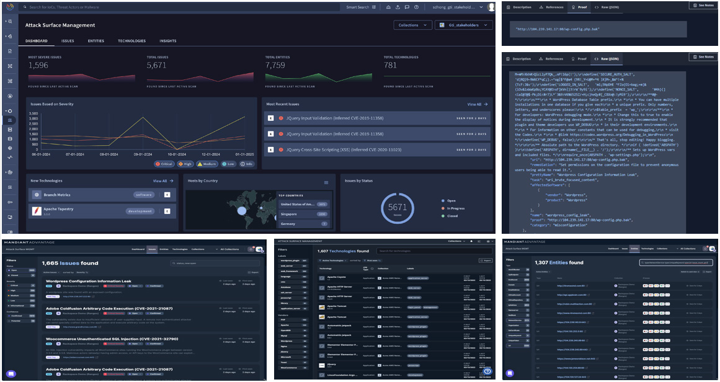
Task: Click the sidebar key icon
Action: click(x=10, y=202)
